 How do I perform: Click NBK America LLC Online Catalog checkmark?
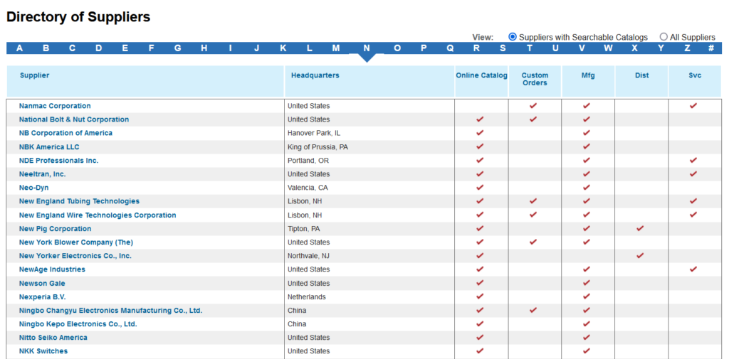click(x=481, y=146)
